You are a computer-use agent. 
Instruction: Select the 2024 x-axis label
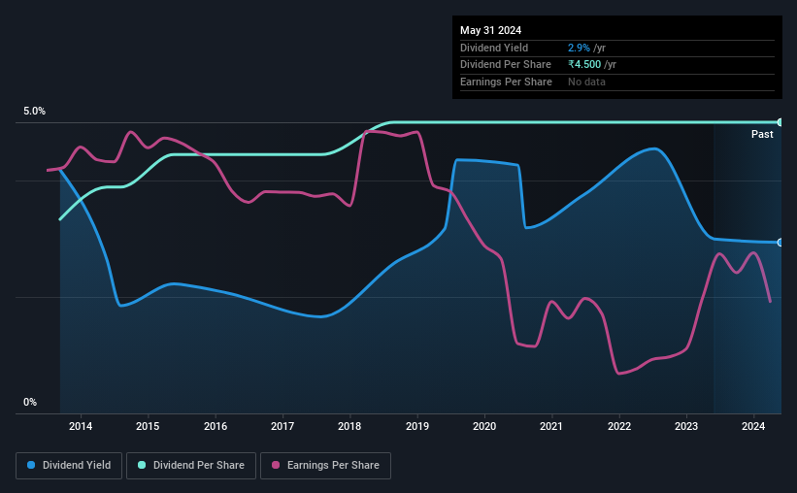pos(753,426)
